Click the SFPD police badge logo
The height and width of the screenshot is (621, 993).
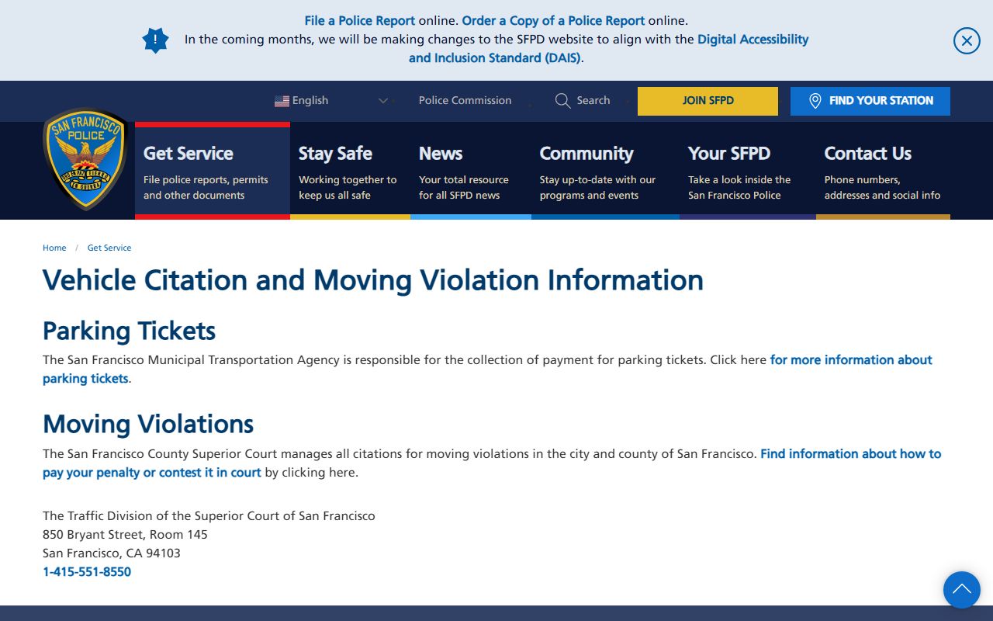[85, 159]
